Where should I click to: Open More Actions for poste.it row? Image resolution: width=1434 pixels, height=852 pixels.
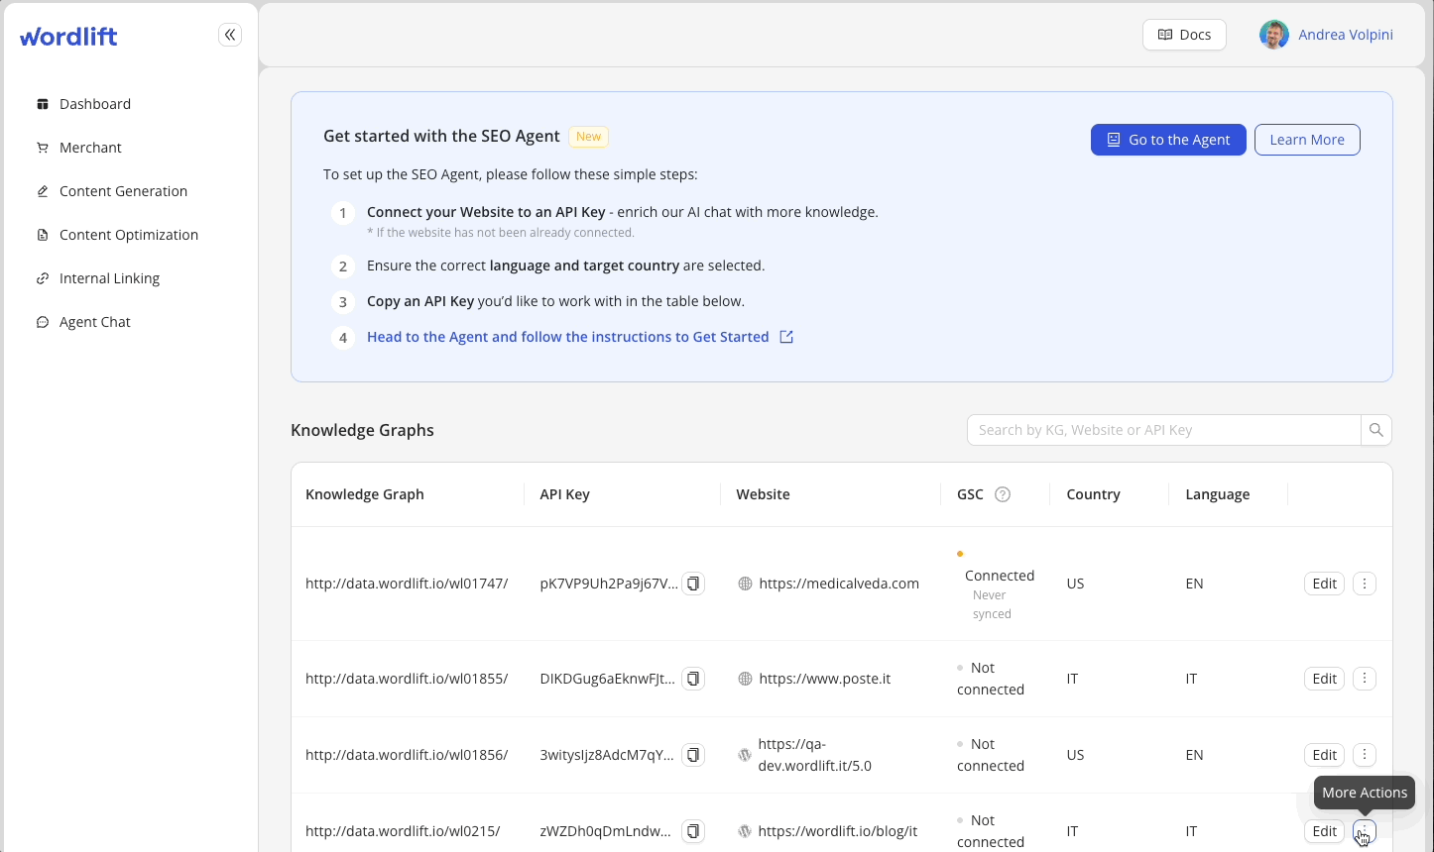point(1365,679)
